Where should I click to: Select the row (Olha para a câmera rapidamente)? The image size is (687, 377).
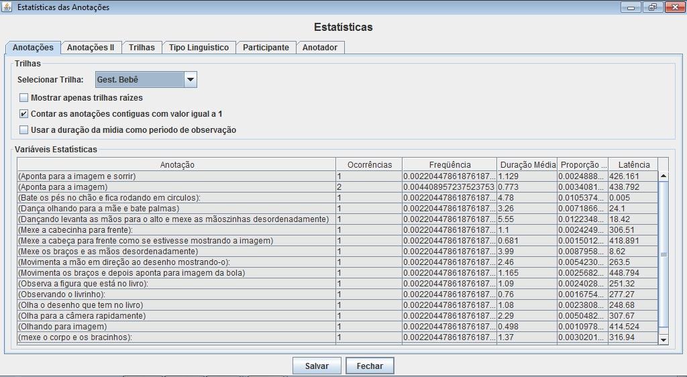[176, 316]
